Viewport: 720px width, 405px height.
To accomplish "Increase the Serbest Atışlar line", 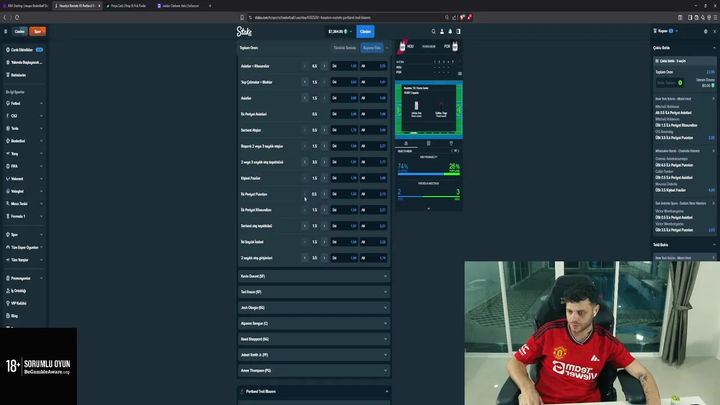I will click(324, 130).
